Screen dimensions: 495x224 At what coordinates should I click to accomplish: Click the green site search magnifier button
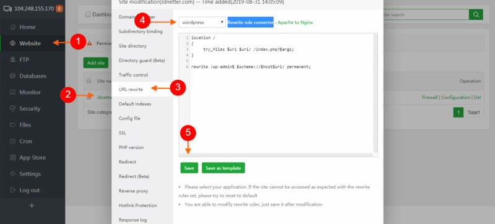(x=476, y=14)
